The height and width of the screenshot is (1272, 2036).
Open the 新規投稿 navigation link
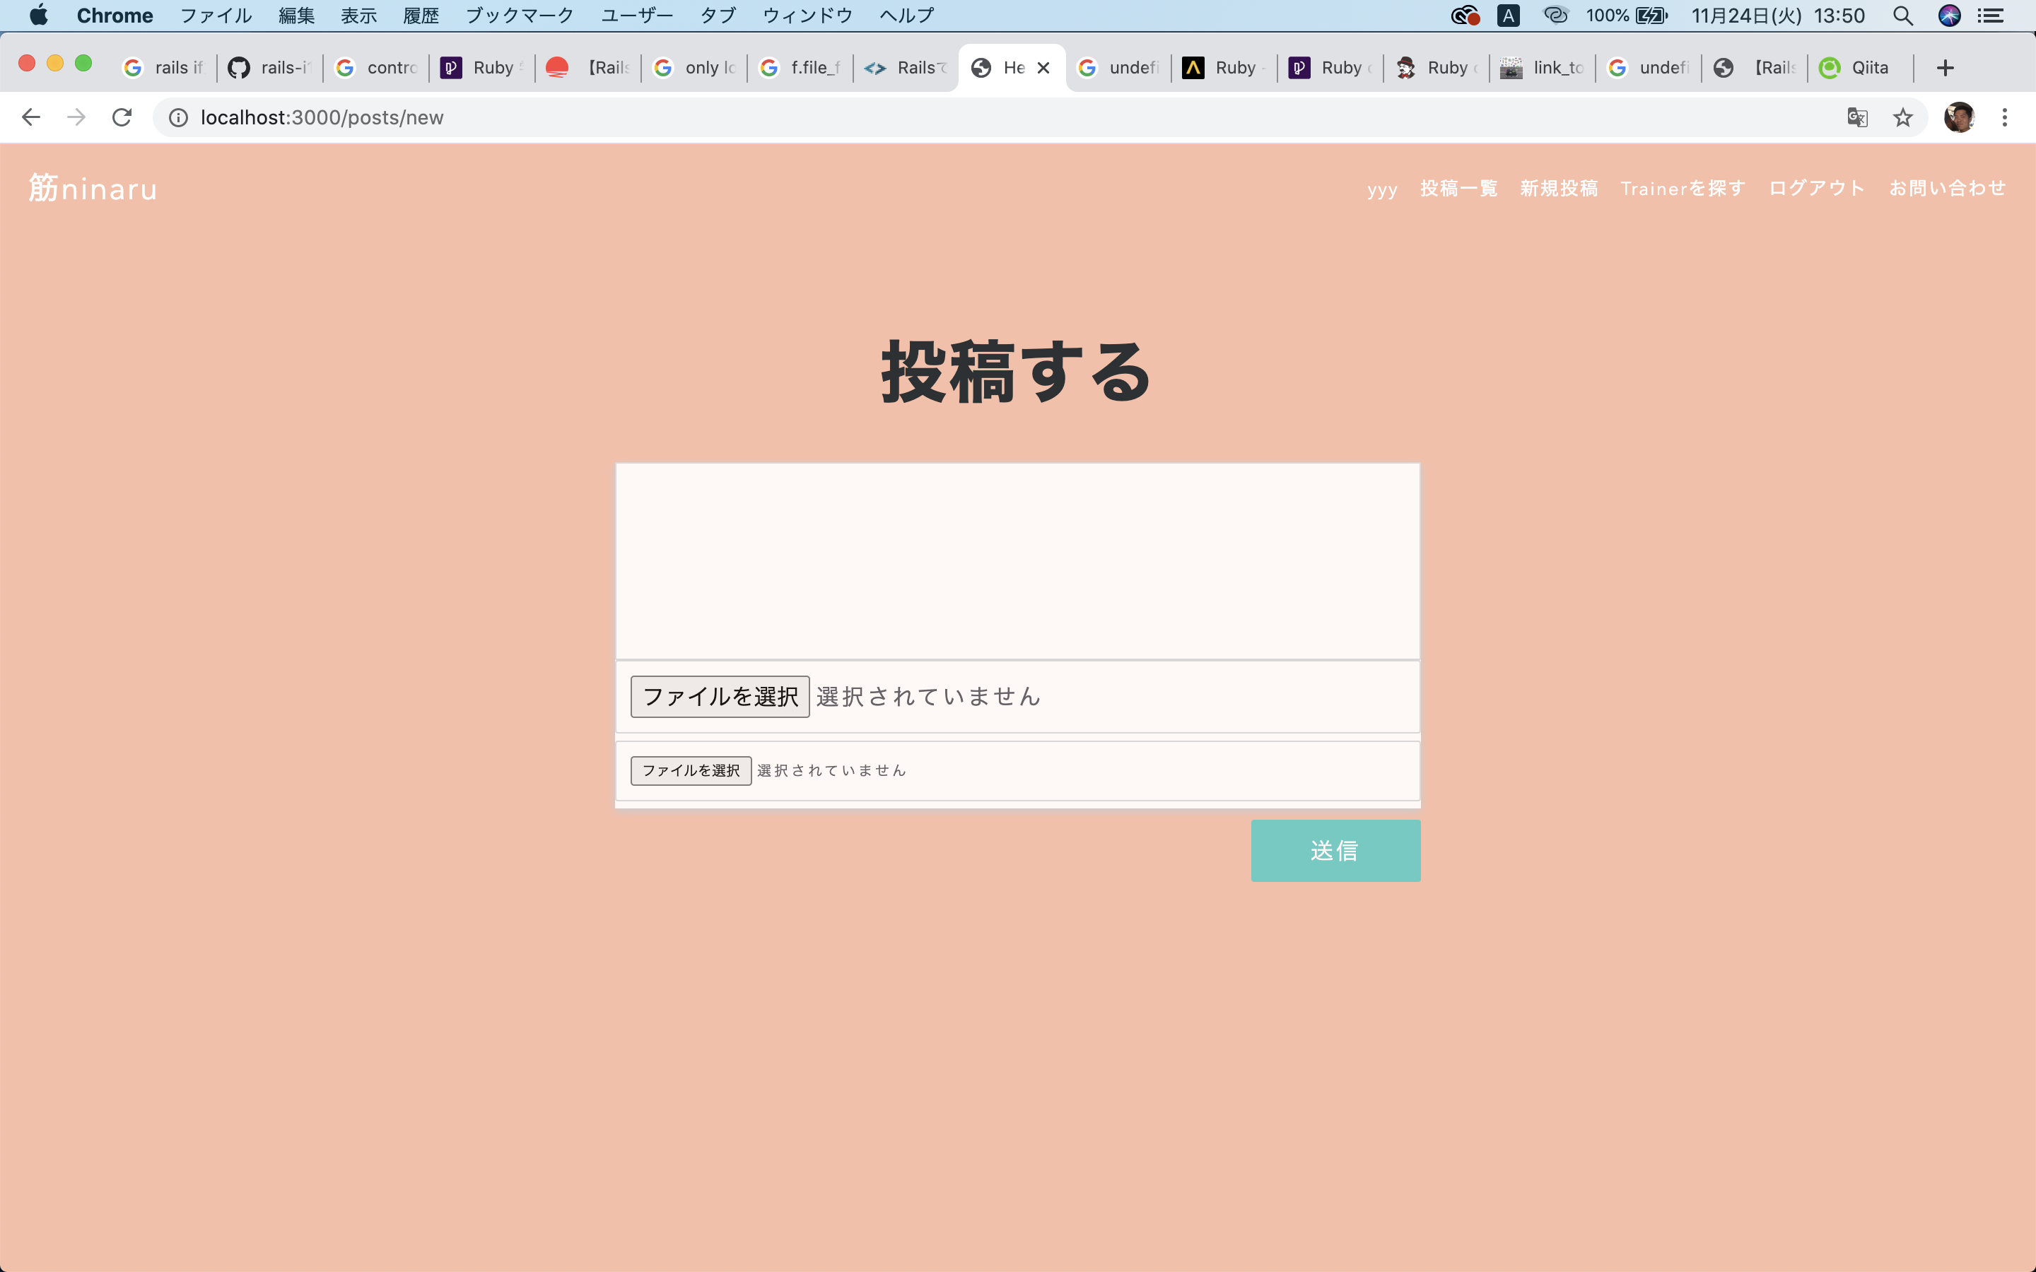(x=1559, y=187)
